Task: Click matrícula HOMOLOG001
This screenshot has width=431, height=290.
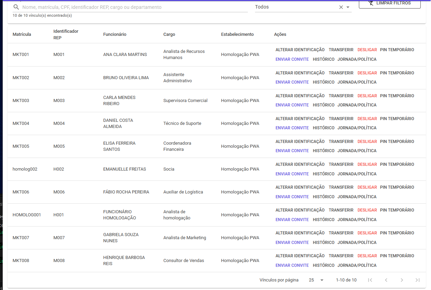Action: pos(27,215)
